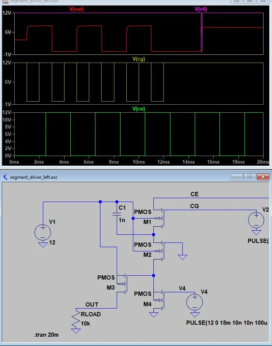
Task: Click the V(out) trace label
Action: coord(76,9)
